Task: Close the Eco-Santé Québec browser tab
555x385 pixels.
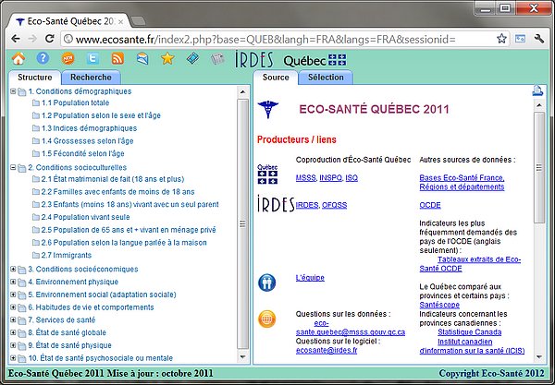Action: point(120,22)
